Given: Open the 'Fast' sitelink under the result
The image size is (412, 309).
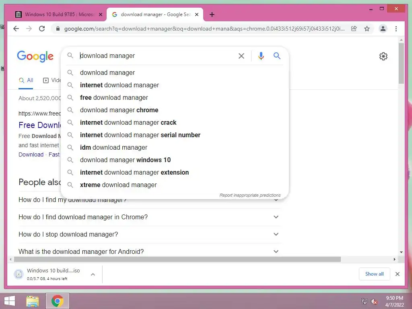Looking at the screenshot, I should pos(54,154).
